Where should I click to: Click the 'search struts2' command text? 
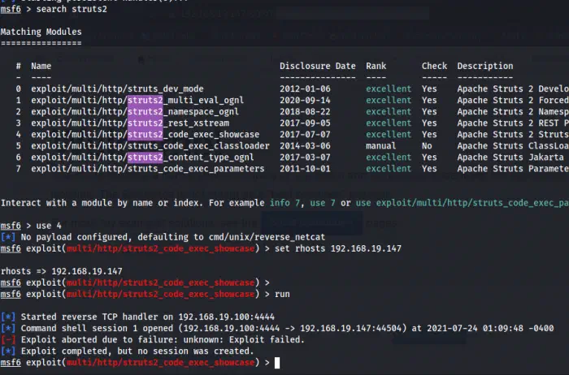pos(72,9)
